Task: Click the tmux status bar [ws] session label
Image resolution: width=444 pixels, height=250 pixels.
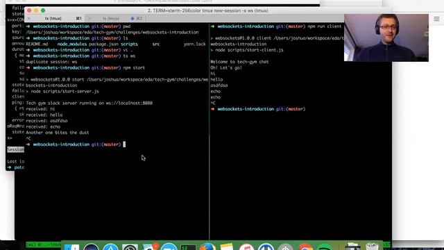Action: 43,244
